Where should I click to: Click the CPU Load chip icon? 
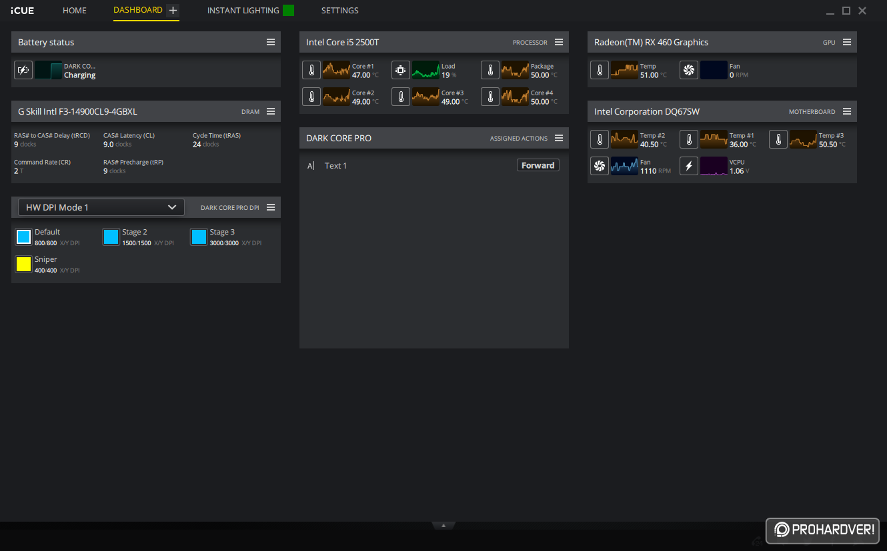click(x=401, y=70)
